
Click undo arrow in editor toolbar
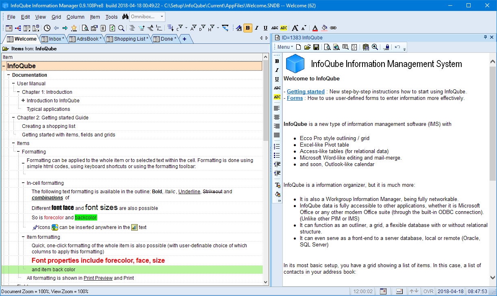[x=397, y=47]
